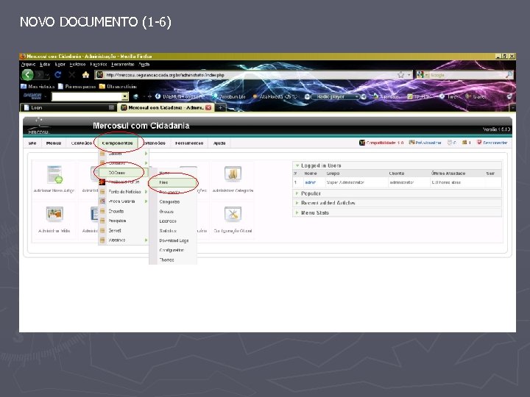Click the Pré-visualizar preview icon
Viewport: 530px width, 397px height.
point(411,143)
